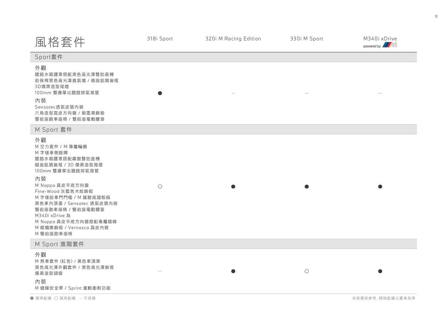
Task: Click the legend label 標準配備
Action: (x=43, y=298)
